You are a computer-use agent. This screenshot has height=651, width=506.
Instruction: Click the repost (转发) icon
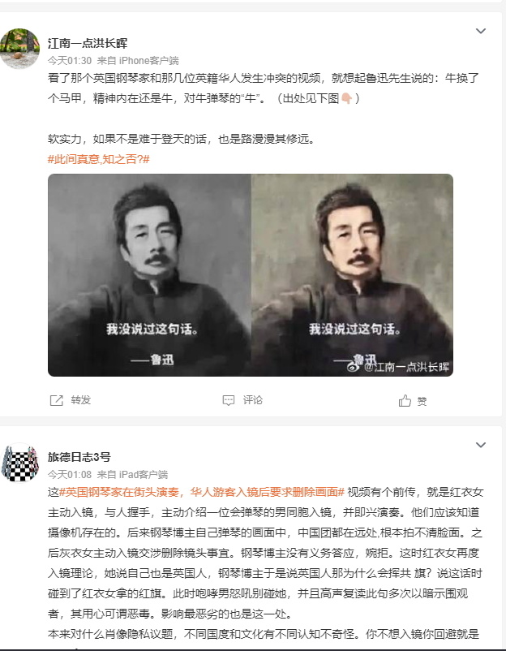click(x=57, y=400)
